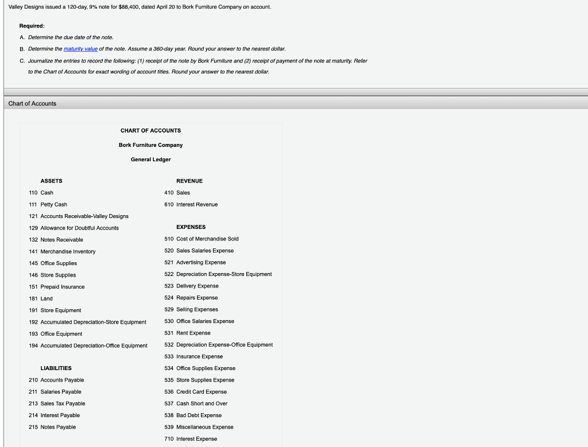Click the LIABILITIES section heading
This screenshot has width=588, height=447.
56,368
